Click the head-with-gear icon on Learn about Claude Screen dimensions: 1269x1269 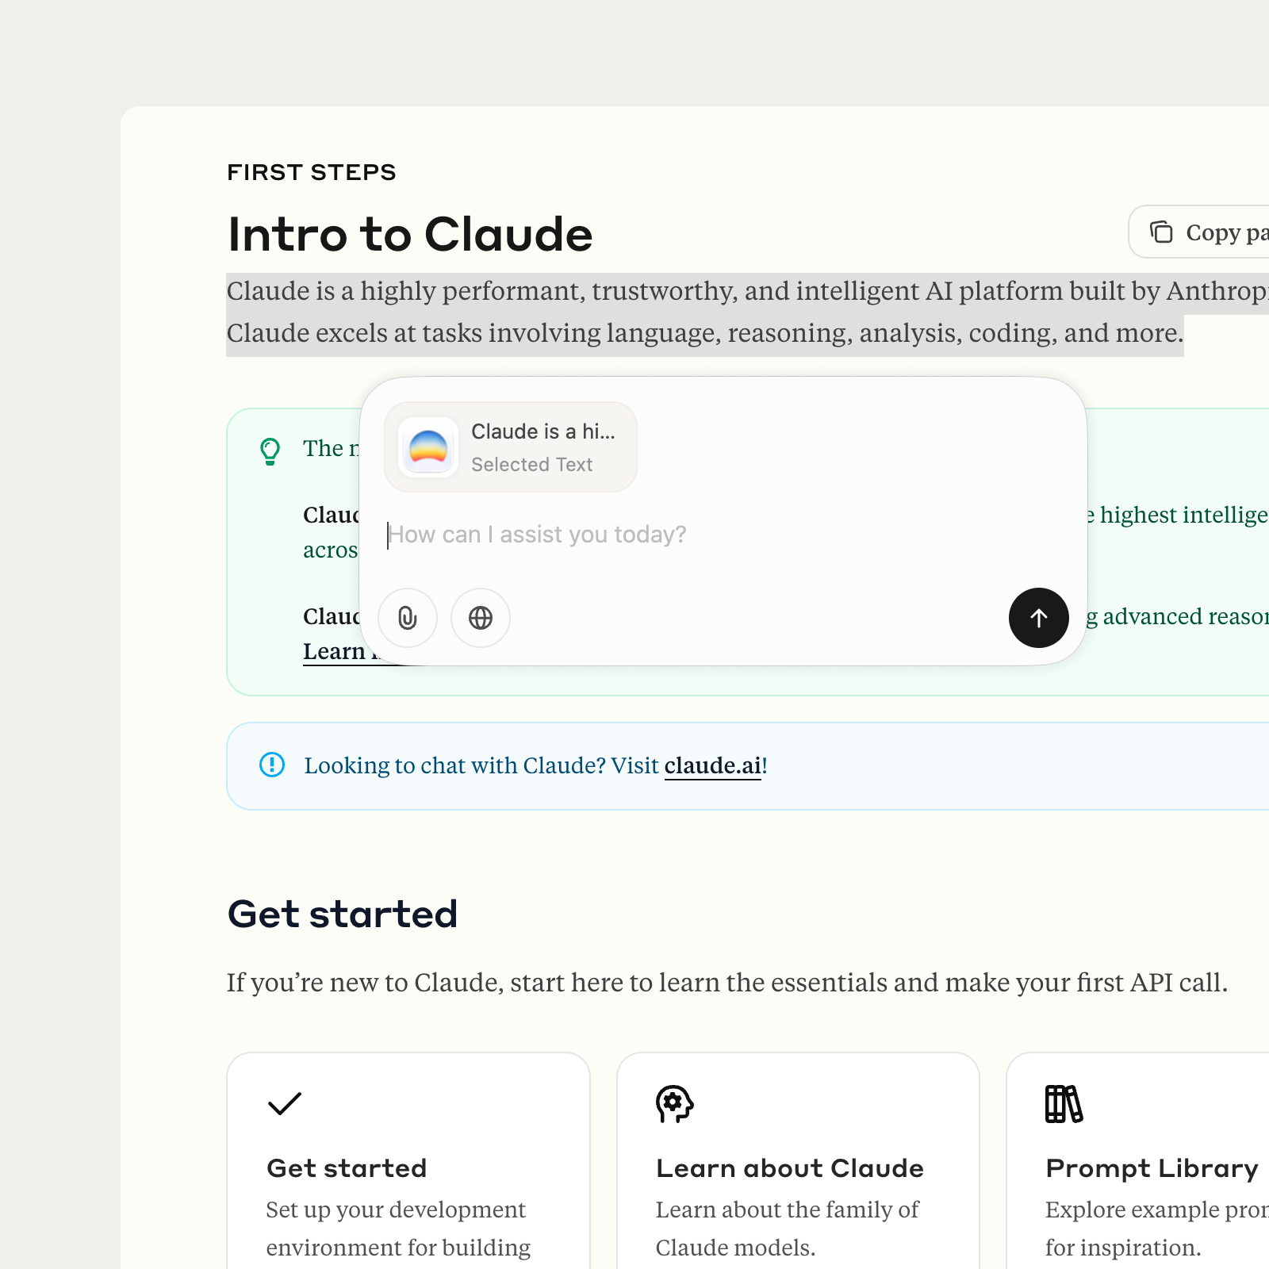pyautogui.click(x=674, y=1103)
